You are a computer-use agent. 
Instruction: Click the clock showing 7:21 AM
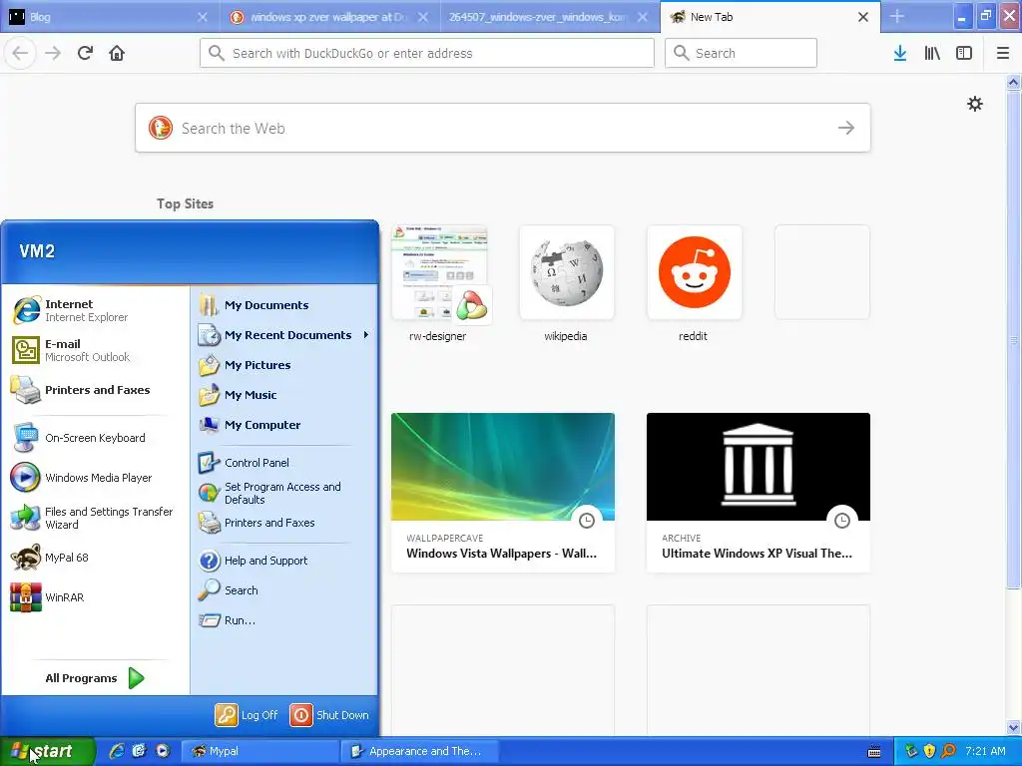coord(985,751)
